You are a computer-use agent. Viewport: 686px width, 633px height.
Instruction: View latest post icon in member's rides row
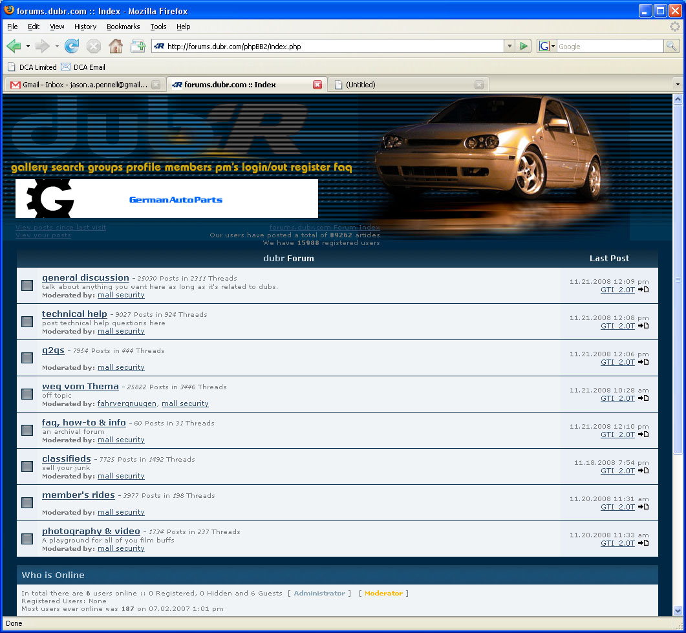pos(643,507)
